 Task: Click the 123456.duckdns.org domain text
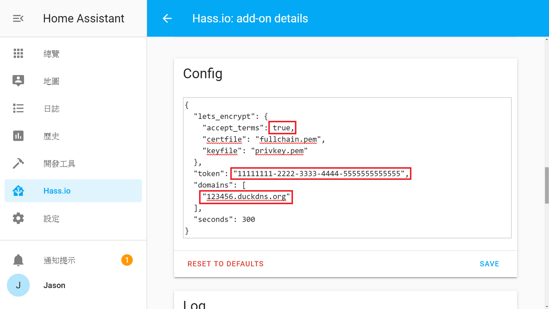[x=246, y=197]
